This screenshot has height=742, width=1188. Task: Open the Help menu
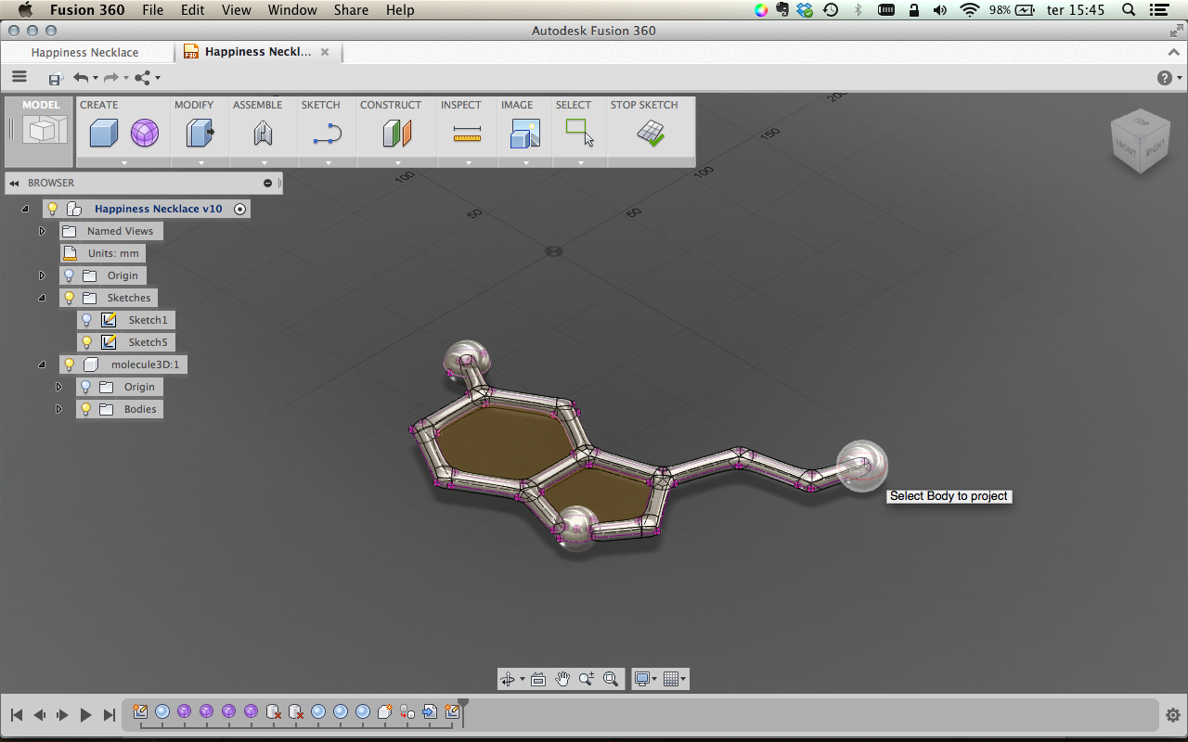(400, 10)
